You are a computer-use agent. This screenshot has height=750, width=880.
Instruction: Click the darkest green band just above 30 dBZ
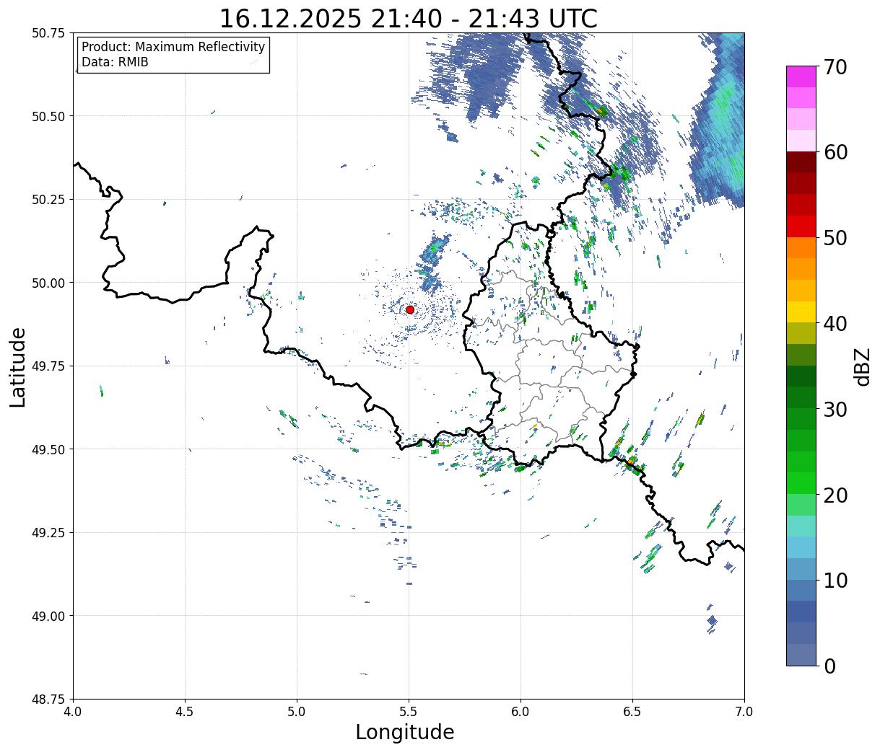click(x=801, y=376)
